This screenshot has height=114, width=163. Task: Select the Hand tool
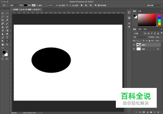(3, 44)
